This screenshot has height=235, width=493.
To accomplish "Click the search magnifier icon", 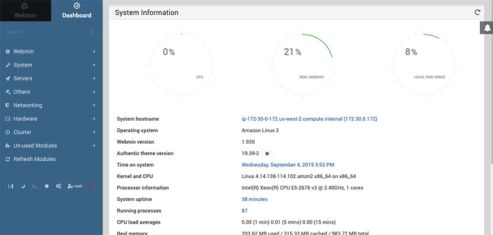I will [x=92, y=32].
